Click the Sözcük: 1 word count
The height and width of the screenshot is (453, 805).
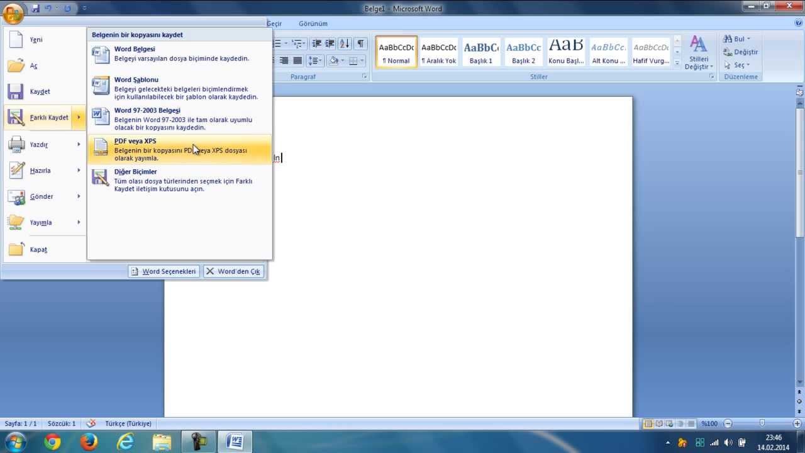(x=62, y=424)
